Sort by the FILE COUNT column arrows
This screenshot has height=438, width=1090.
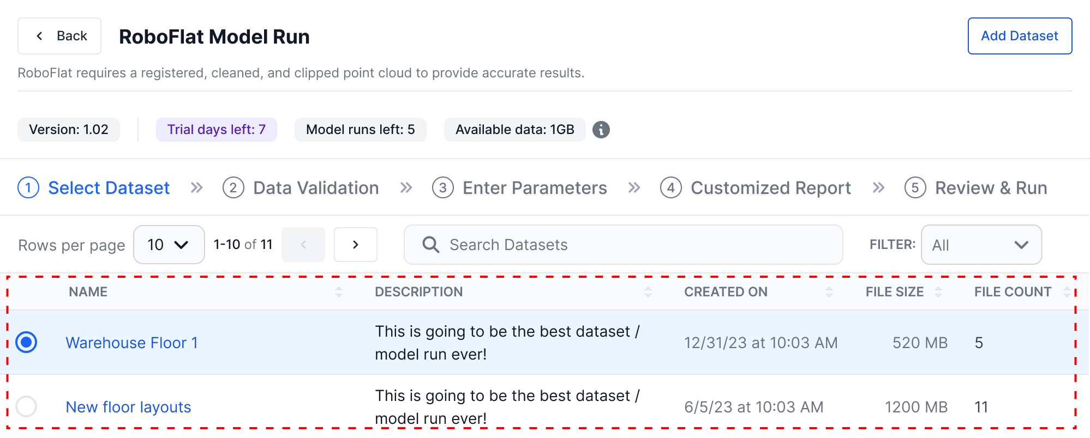(1067, 292)
